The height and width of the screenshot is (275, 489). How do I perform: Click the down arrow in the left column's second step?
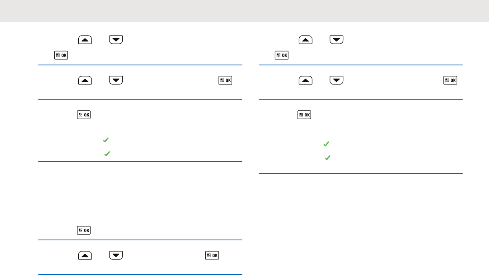click(x=115, y=81)
